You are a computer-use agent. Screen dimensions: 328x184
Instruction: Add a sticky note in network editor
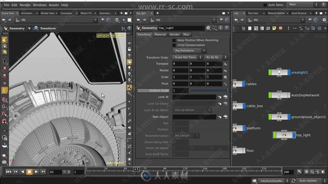274,28
